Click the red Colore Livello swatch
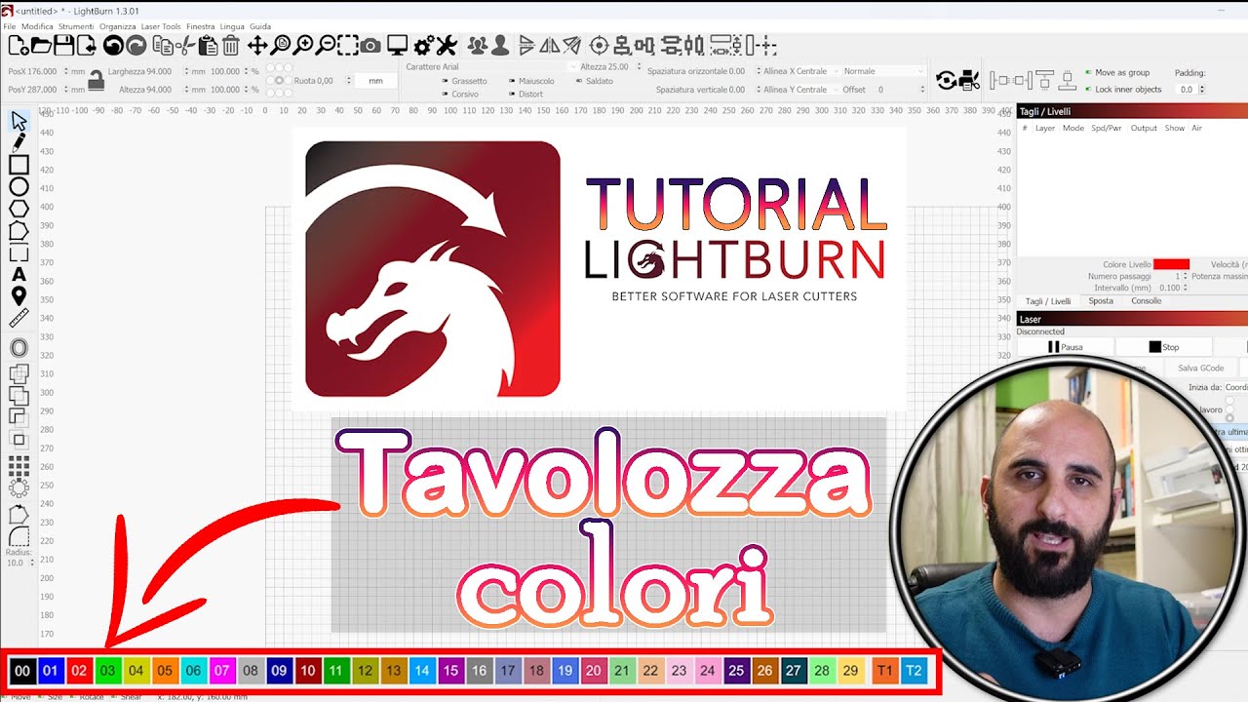This screenshot has height=702, width=1248. coord(1171,264)
